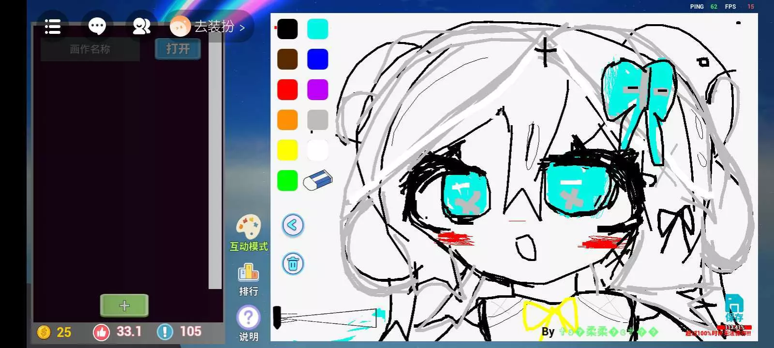This screenshot has height=348, width=774.
Task: Click the 画作名称 name field
Action: pyautogui.click(x=90, y=49)
